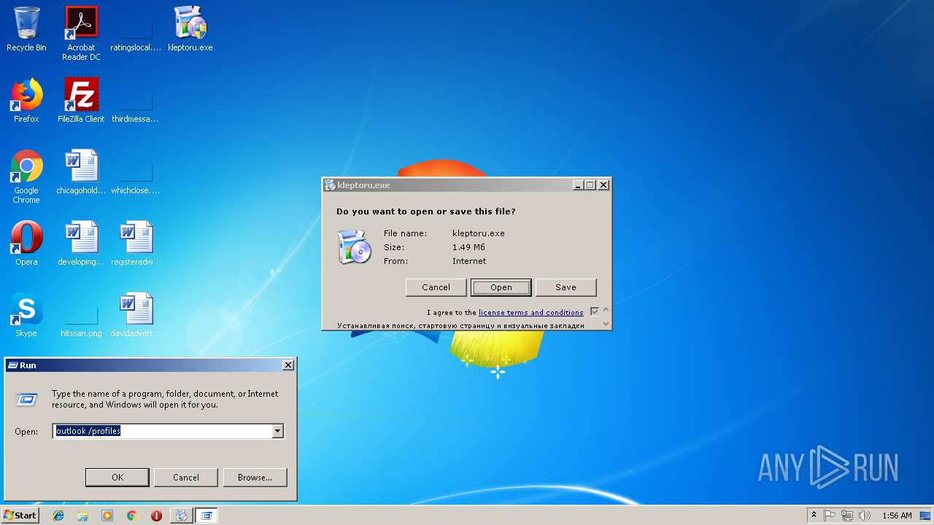Click Save in kleptoru.exe dialog
Viewport: 934px width, 525px height.
(566, 287)
